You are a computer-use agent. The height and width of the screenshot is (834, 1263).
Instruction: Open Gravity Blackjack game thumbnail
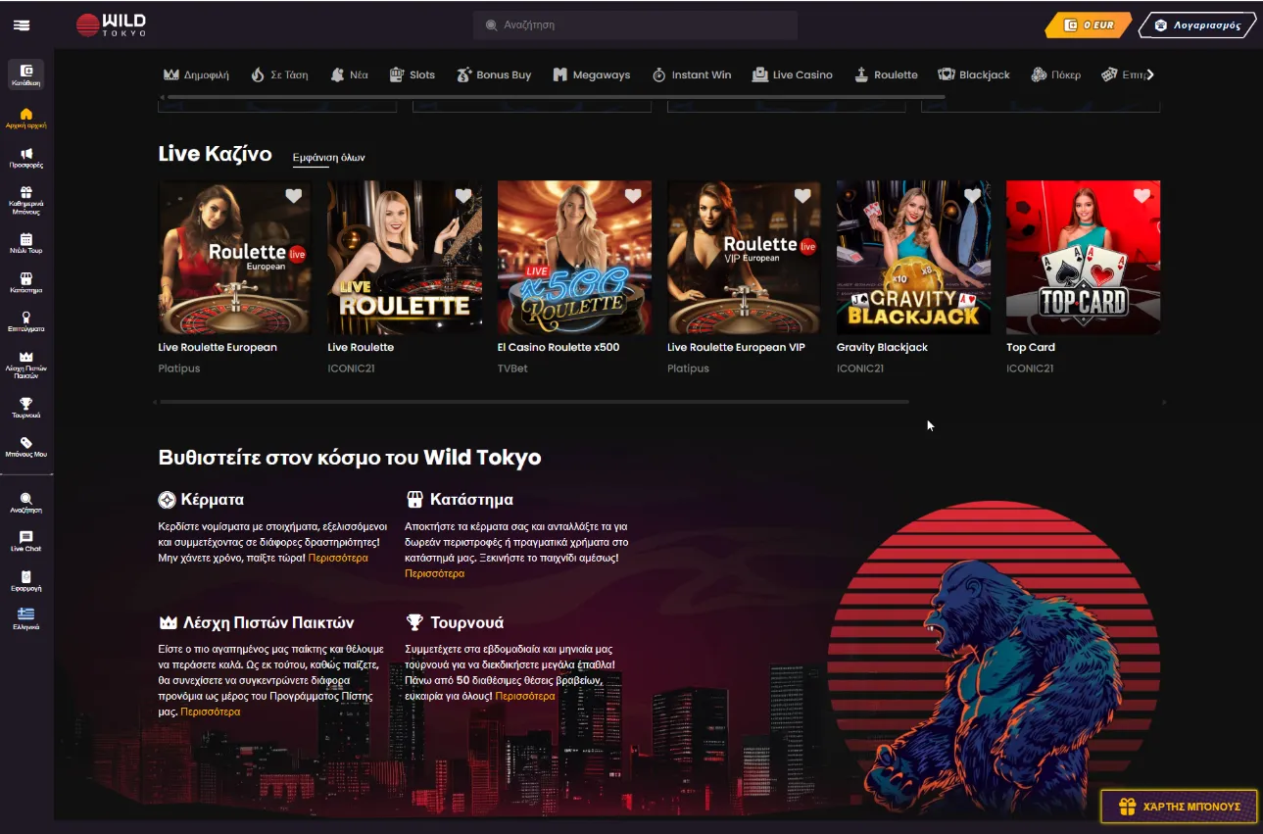click(913, 258)
